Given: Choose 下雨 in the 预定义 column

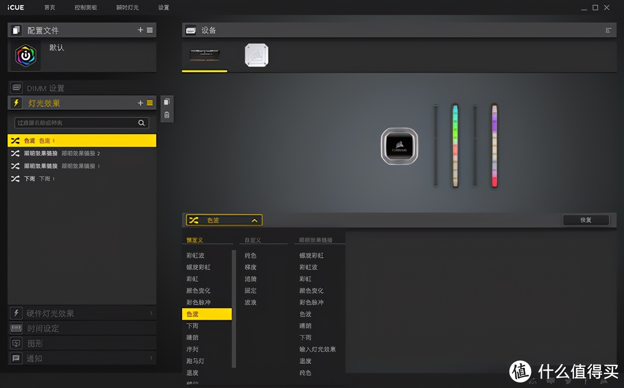Looking at the screenshot, I should tap(192, 326).
